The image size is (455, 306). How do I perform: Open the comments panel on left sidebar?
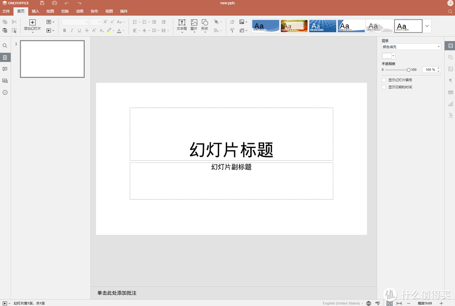click(5, 69)
